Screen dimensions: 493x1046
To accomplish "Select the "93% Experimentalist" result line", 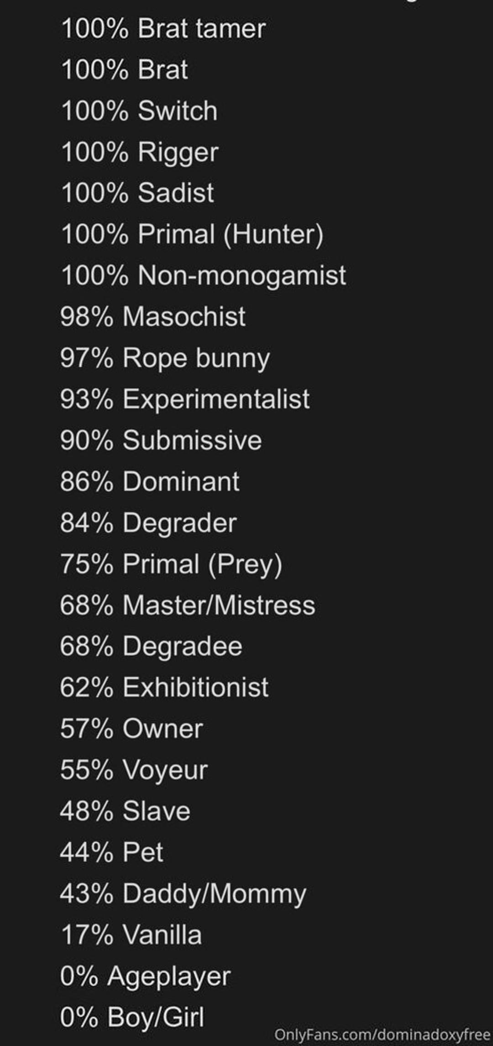I will click(185, 399).
